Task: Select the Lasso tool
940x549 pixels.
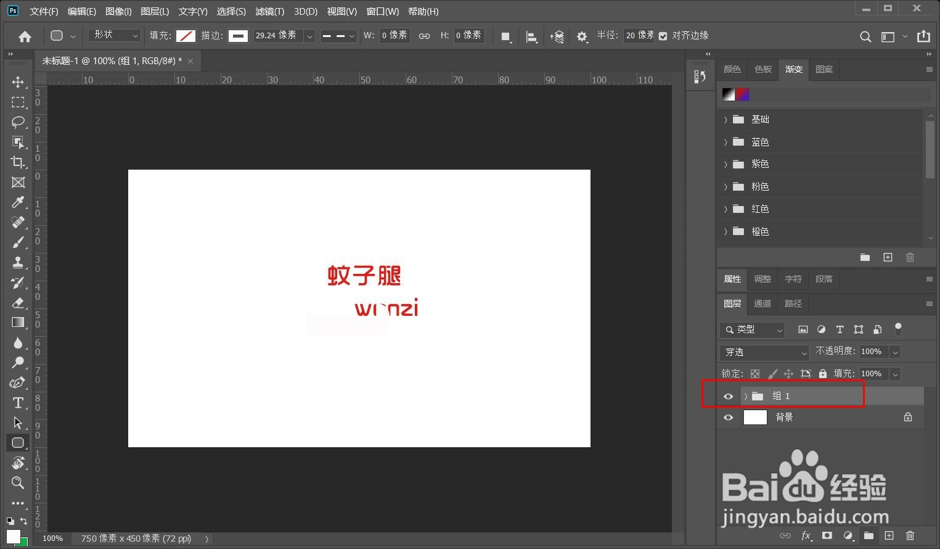Action: (x=18, y=122)
